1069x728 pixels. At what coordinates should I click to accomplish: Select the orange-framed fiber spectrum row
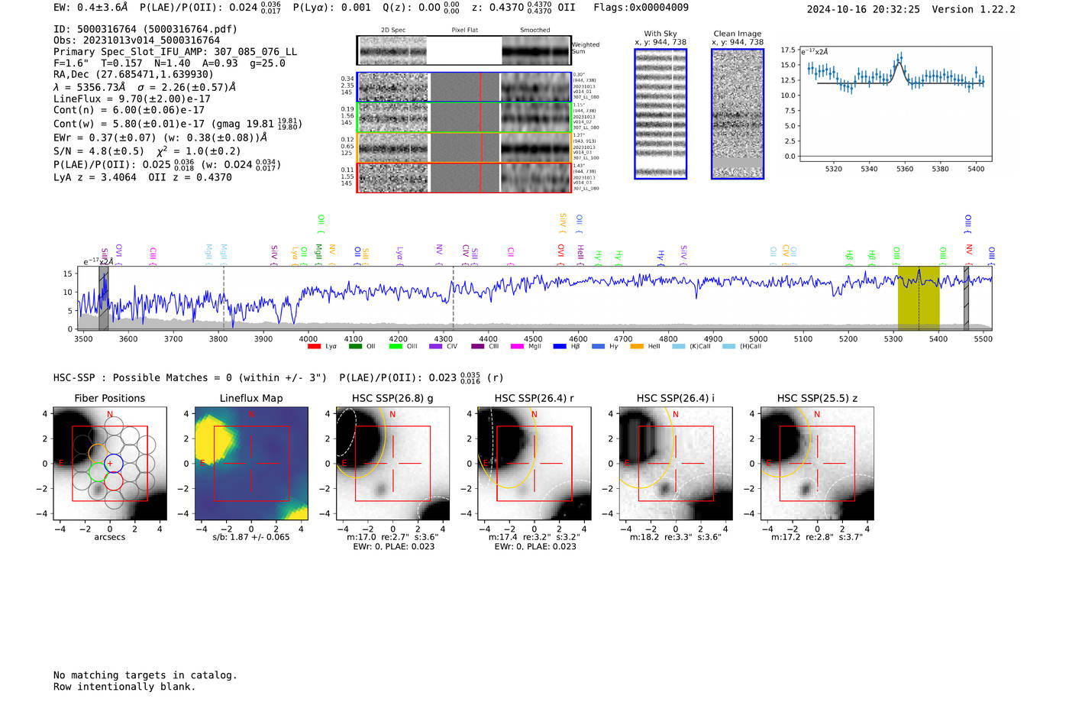tap(464, 147)
